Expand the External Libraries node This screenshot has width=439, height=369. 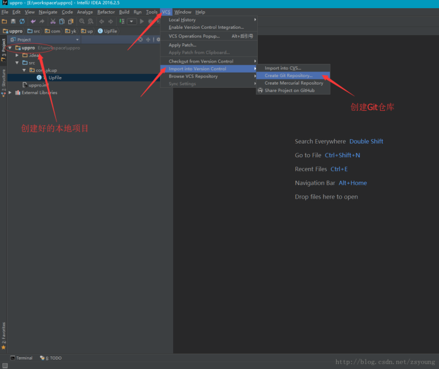click(11, 93)
